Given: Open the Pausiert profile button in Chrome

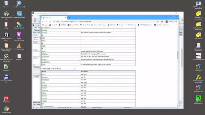Looking at the screenshot, I should coord(169,21).
